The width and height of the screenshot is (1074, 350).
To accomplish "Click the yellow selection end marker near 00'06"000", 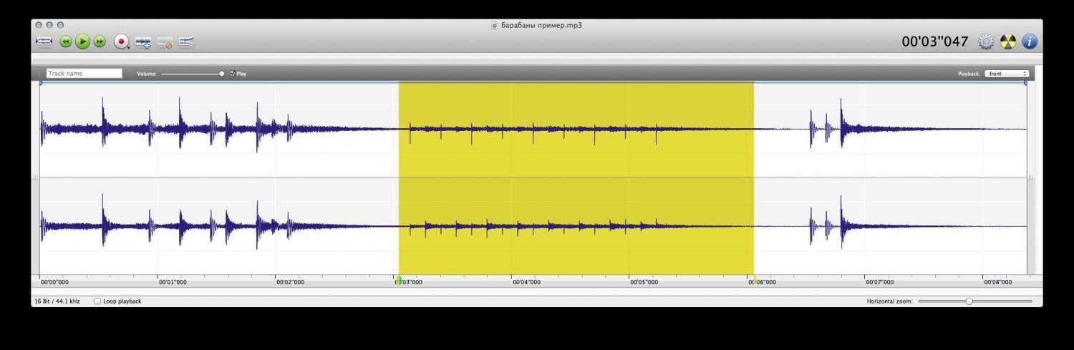I will pos(754,280).
